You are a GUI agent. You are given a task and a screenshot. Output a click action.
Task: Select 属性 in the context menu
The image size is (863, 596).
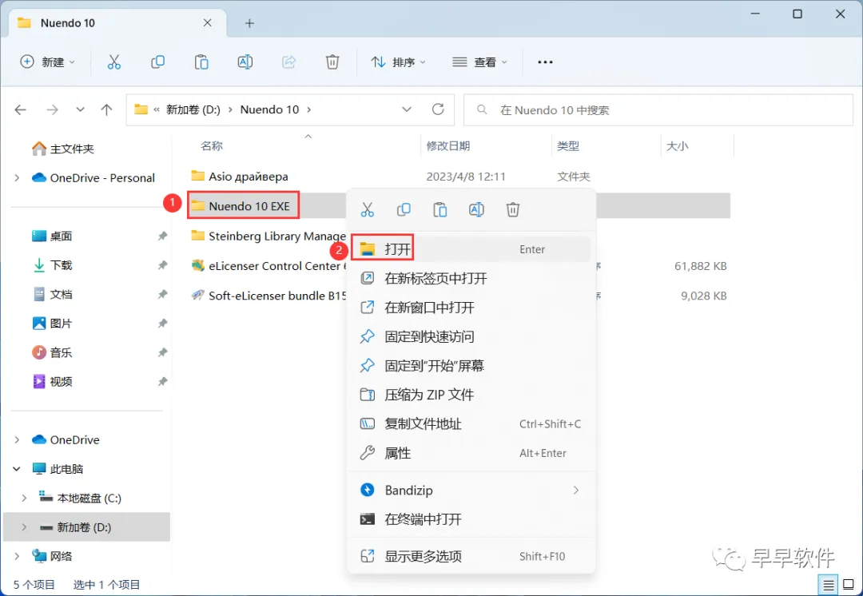(x=471, y=454)
